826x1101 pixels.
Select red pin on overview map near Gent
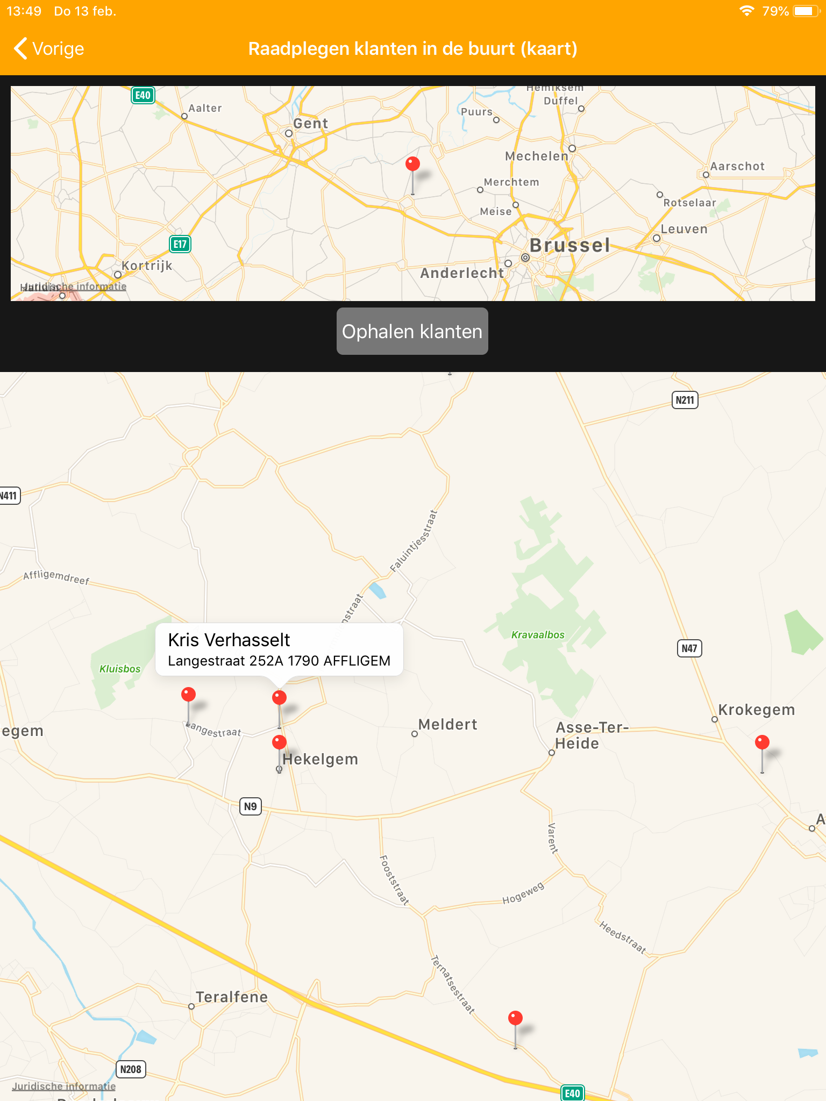412,164
